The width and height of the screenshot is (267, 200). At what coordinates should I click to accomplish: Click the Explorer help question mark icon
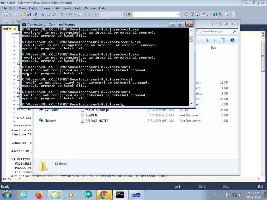click(232, 40)
